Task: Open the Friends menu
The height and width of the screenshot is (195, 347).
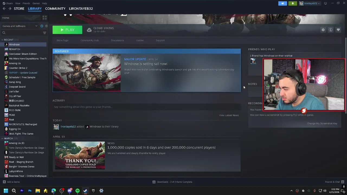Action: pos(26,3)
